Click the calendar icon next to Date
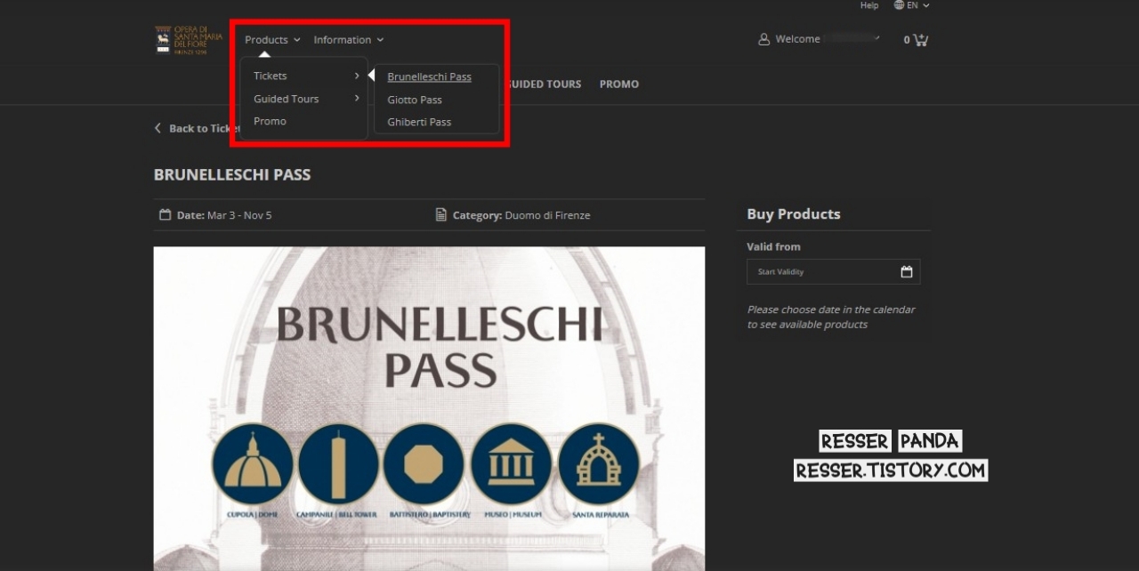Screen dimensions: 1139x571 pyautogui.click(x=165, y=215)
